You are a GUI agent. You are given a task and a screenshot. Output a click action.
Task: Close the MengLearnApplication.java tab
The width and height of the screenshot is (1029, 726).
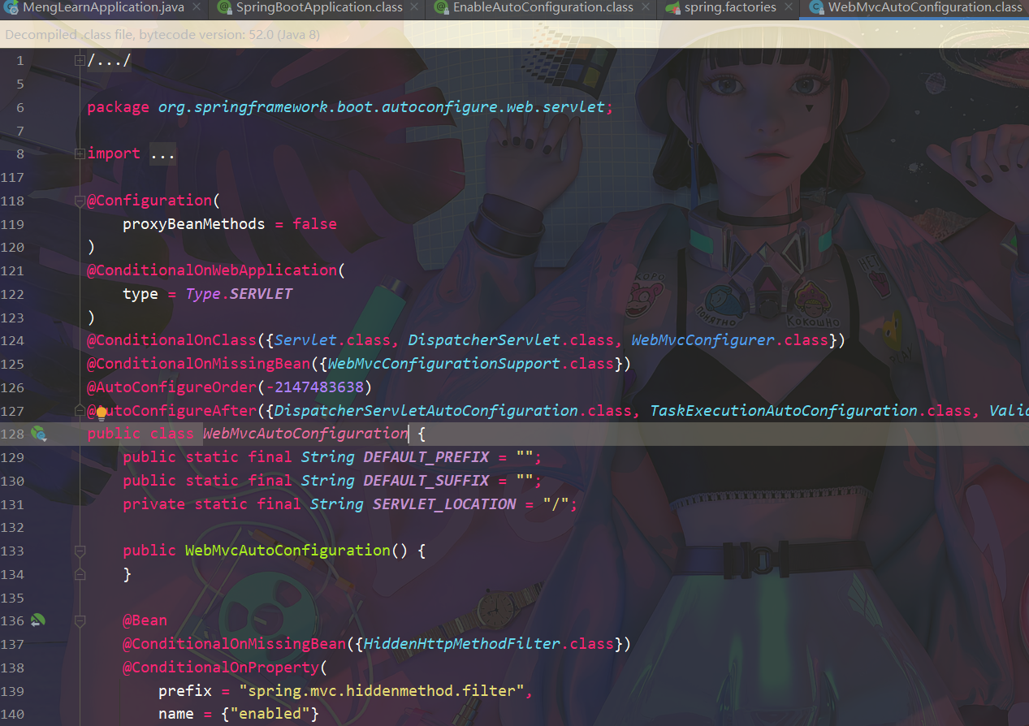197,7
